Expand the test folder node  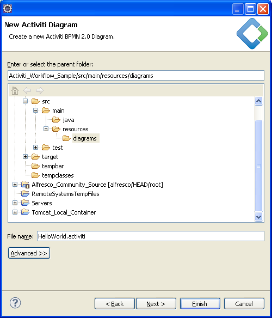pos(36,147)
